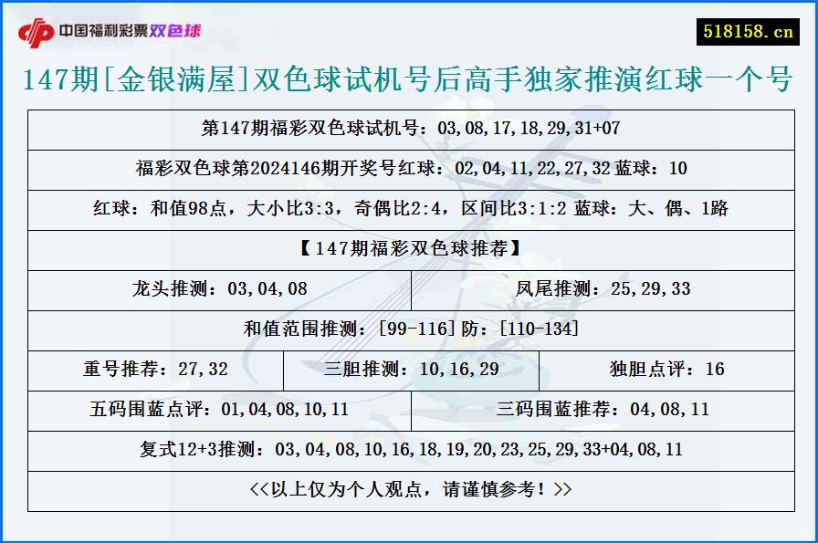
Task: Click the 三胆推测 10,16,29 cell
Action: tap(409, 370)
